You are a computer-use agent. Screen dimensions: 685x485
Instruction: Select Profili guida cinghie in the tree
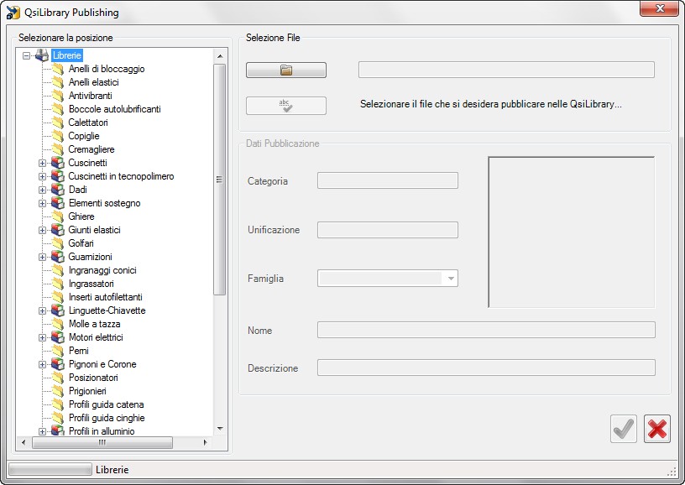click(x=107, y=418)
